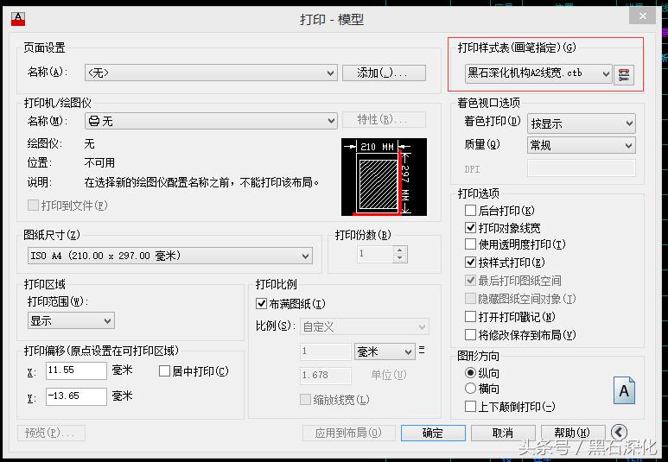This screenshot has height=462, width=668.
Task: Click 打印到文件 checkbox
Action: point(33,206)
